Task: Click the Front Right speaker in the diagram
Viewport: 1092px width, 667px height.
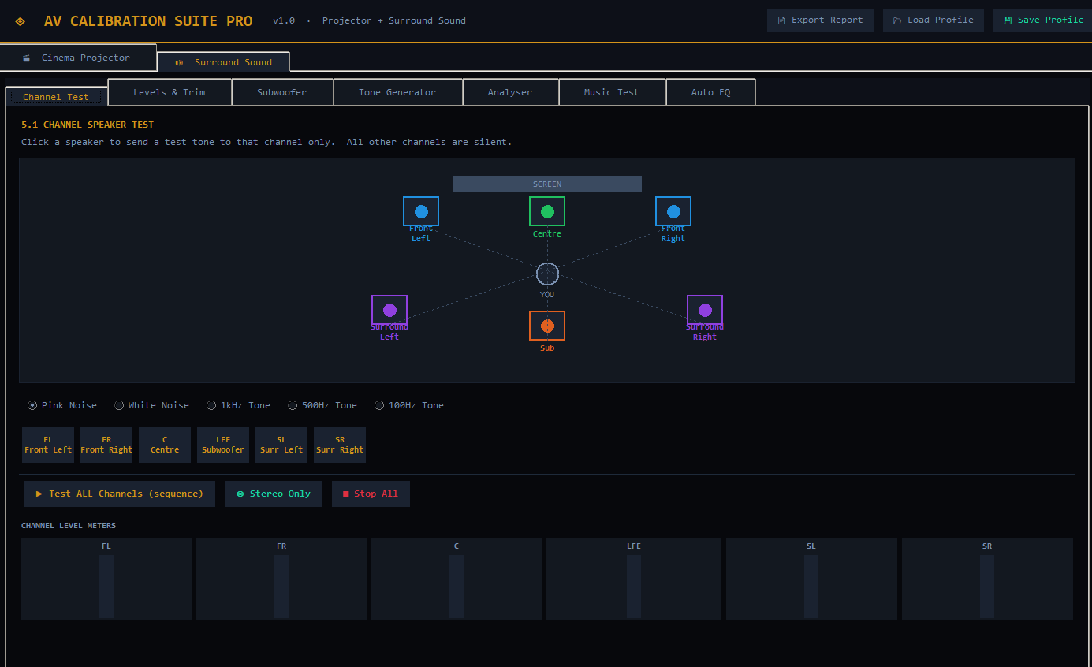Action: click(x=673, y=211)
